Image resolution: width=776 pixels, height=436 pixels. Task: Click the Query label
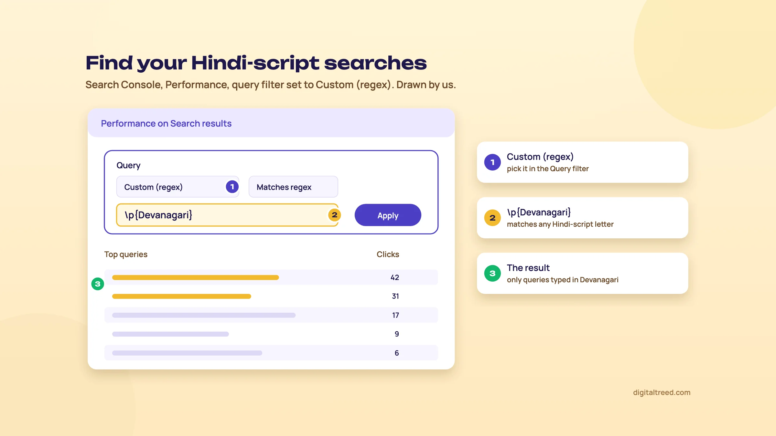pos(128,165)
